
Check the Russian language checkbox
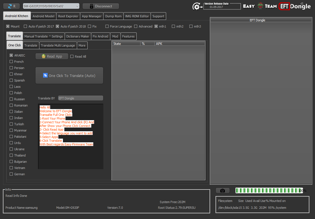coord(11,99)
